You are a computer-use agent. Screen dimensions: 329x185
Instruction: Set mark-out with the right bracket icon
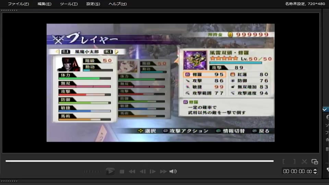click(x=294, y=161)
